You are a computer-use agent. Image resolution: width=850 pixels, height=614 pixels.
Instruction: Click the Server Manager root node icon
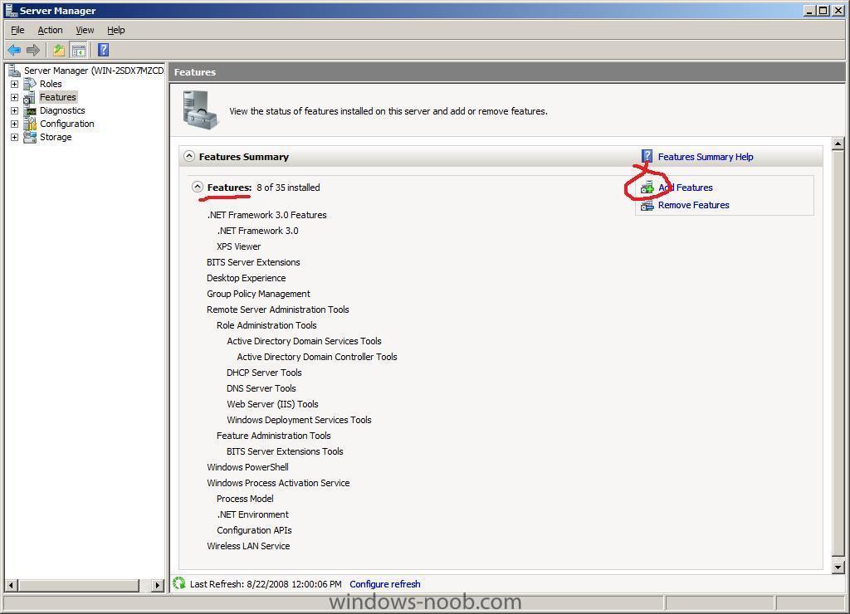pos(15,71)
